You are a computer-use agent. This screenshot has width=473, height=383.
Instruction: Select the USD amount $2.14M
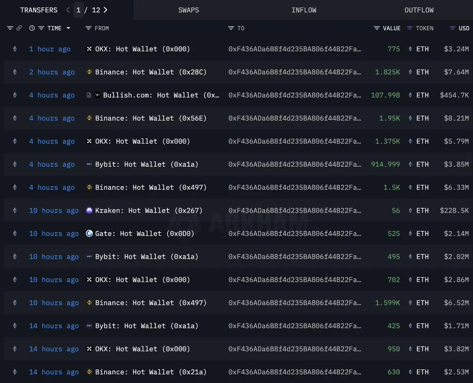456,234
